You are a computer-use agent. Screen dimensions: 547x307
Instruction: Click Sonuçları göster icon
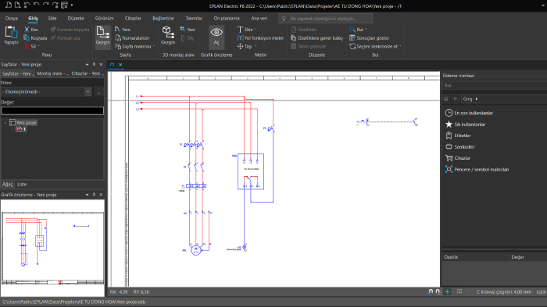352,38
